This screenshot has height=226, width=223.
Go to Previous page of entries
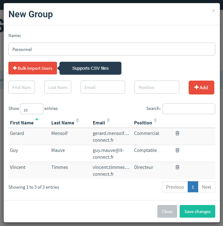click(x=175, y=187)
